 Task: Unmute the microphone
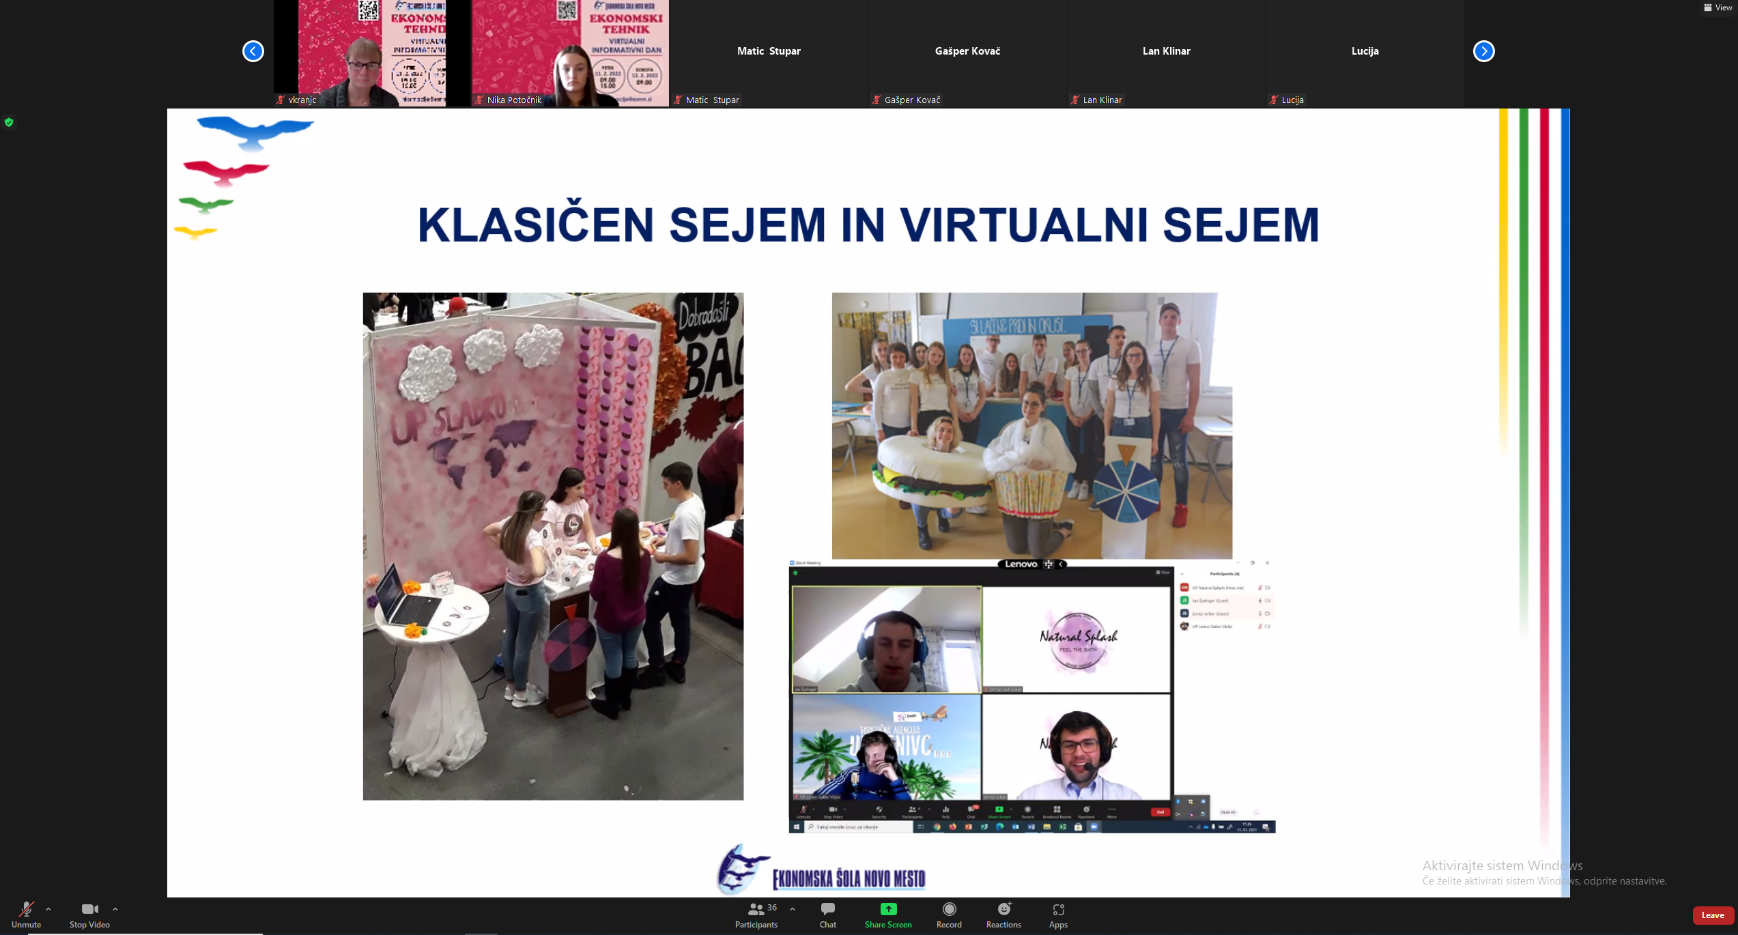click(26, 914)
